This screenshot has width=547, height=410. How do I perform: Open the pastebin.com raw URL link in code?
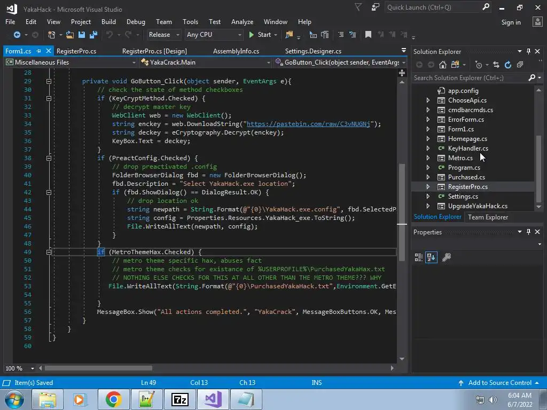click(308, 124)
